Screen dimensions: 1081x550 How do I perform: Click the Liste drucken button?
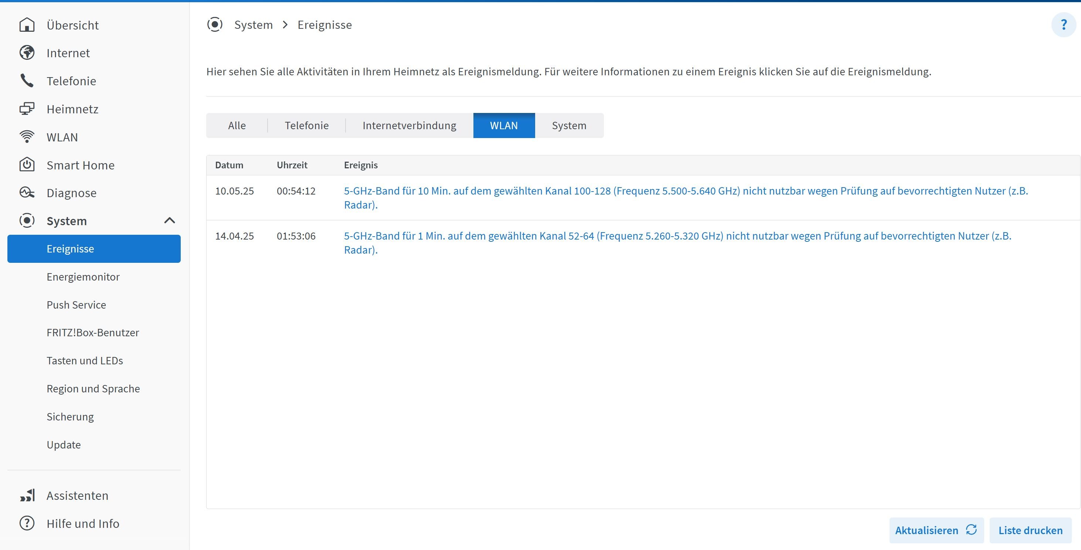(x=1030, y=530)
